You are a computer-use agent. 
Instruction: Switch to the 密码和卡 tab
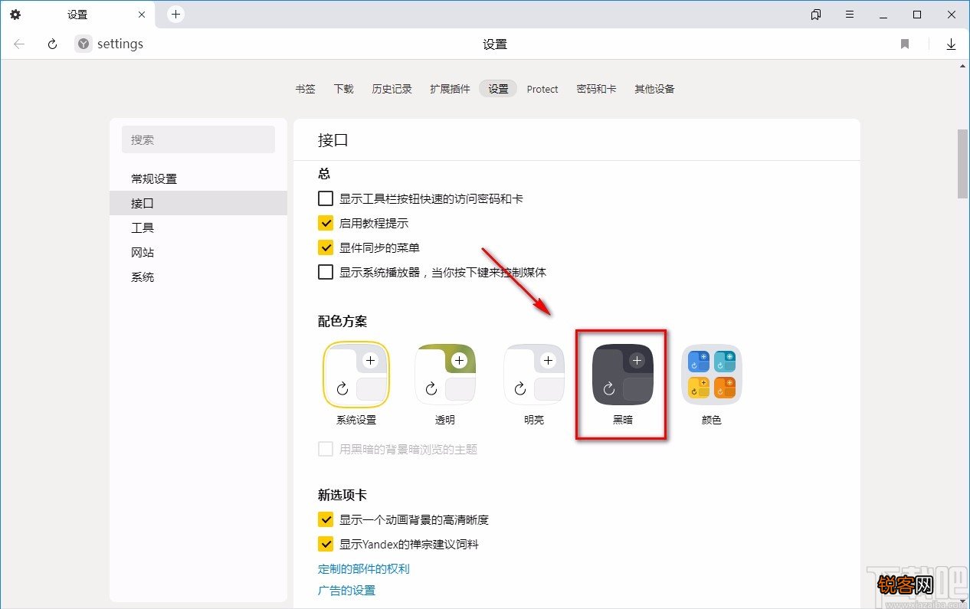pos(596,89)
